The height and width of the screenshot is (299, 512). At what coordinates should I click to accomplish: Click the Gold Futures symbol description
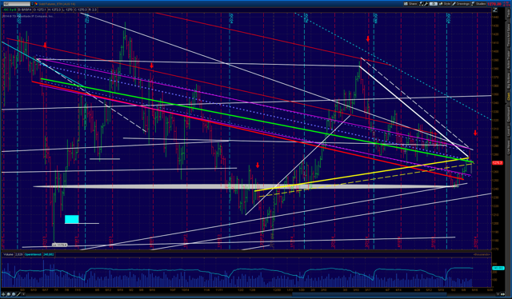pyautogui.click(x=57, y=4)
